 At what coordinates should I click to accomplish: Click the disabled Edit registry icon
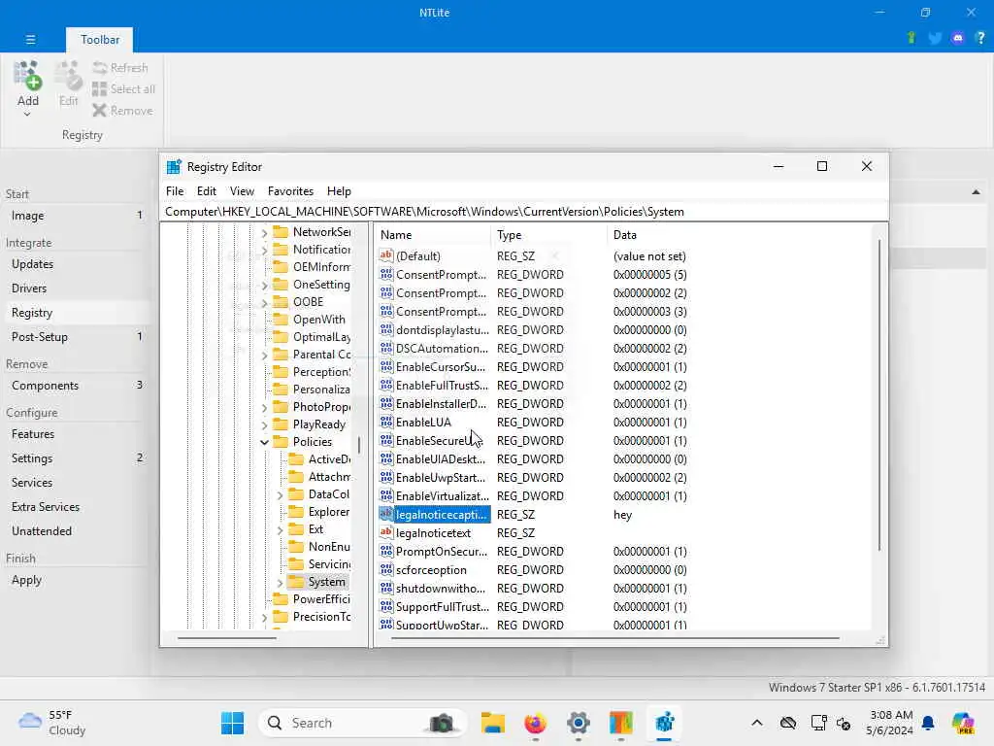tap(68, 76)
